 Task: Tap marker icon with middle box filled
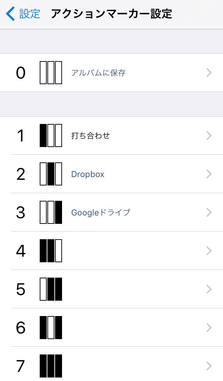click(x=51, y=174)
